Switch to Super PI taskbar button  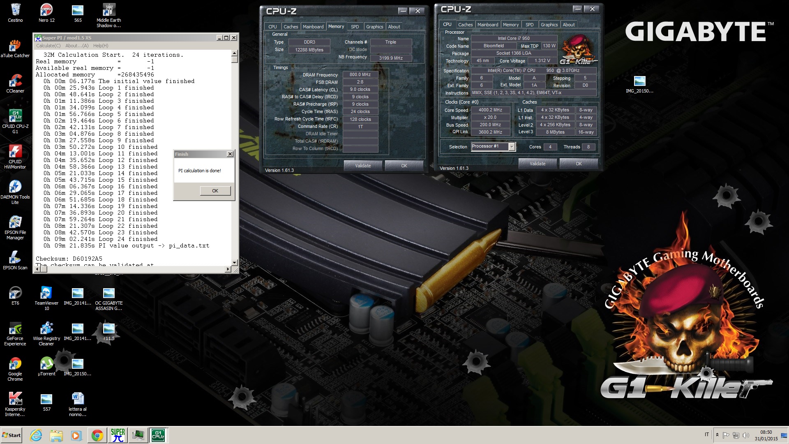(118, 435)
